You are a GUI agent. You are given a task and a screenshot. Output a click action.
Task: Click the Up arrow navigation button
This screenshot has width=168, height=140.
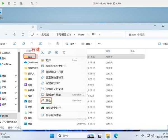[x=14, y=34]
